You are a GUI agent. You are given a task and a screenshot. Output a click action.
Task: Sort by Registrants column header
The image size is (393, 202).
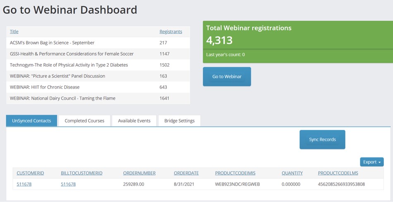coord(171,31)
